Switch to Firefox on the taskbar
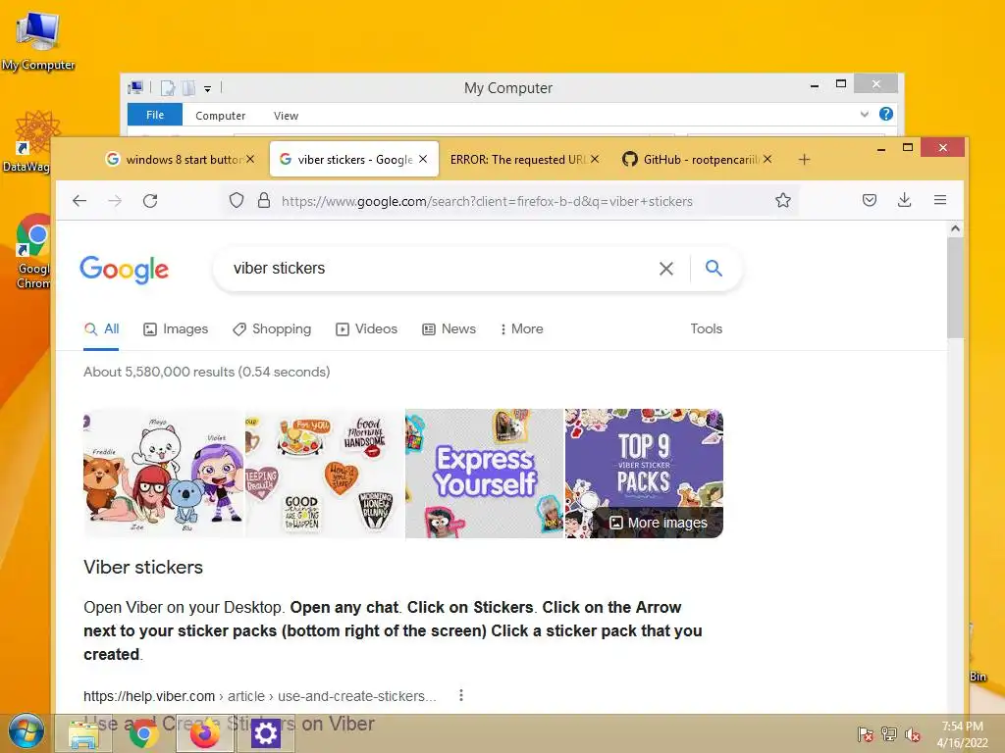Image resolution: width=1005 pixels, height=753 pixels. [x=204, y=733]
